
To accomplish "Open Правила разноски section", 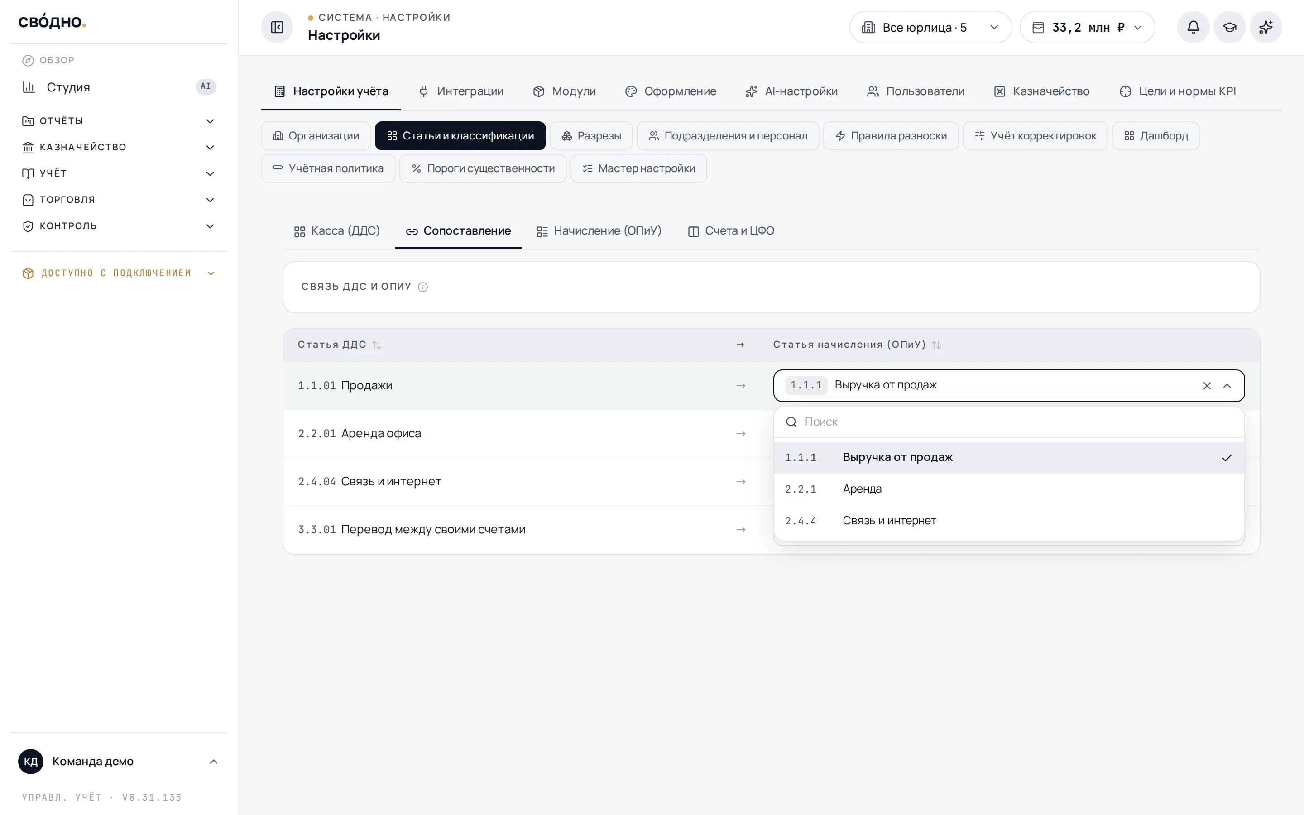I will pyautogui.click(x=891, y=136).
